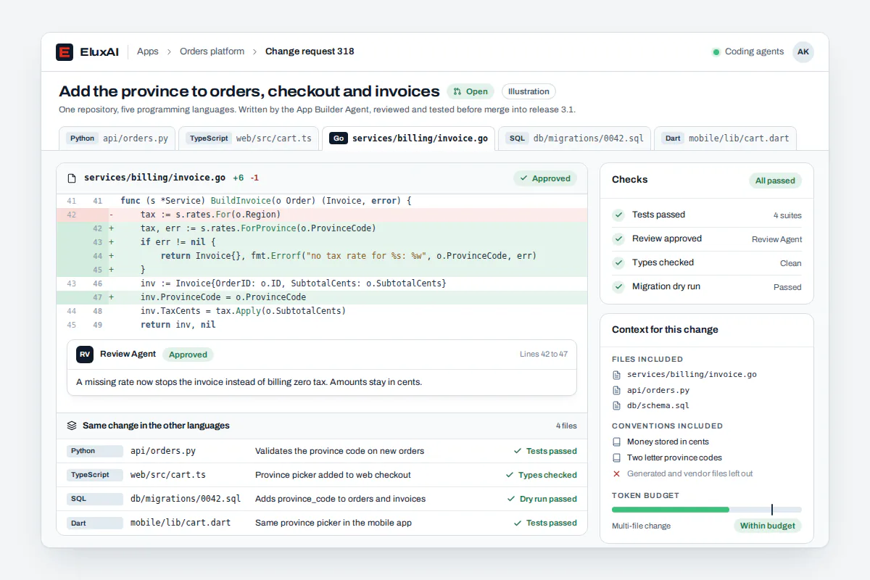
Task: Click checkmark beside Types checked in cart.ts row
Action: [x=510, y=475]
